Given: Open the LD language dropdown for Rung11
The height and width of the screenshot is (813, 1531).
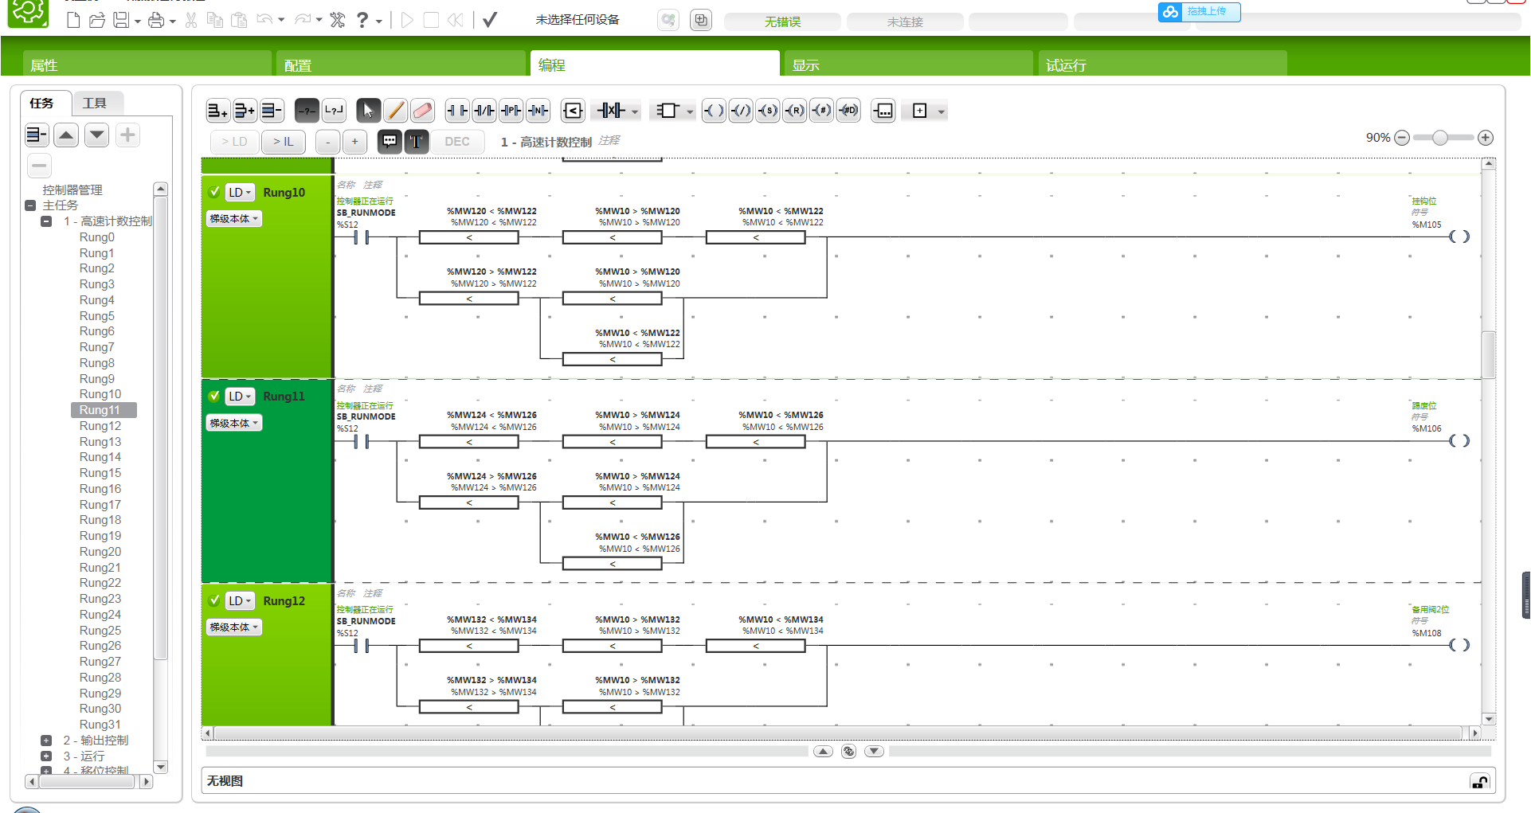Looking at the screenshot, I should click(x=240, y=397).
